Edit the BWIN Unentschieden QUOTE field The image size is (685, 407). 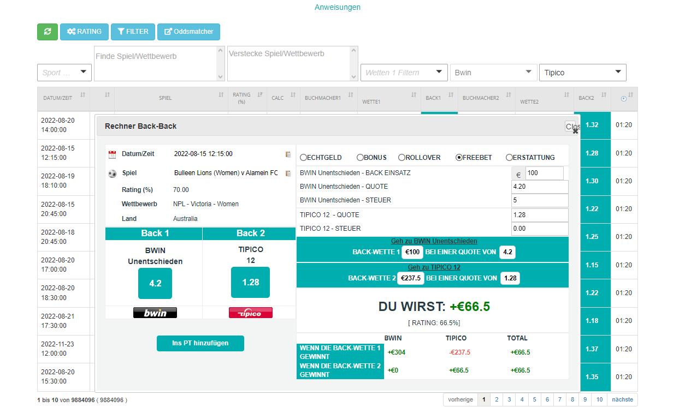coord(540,187)
